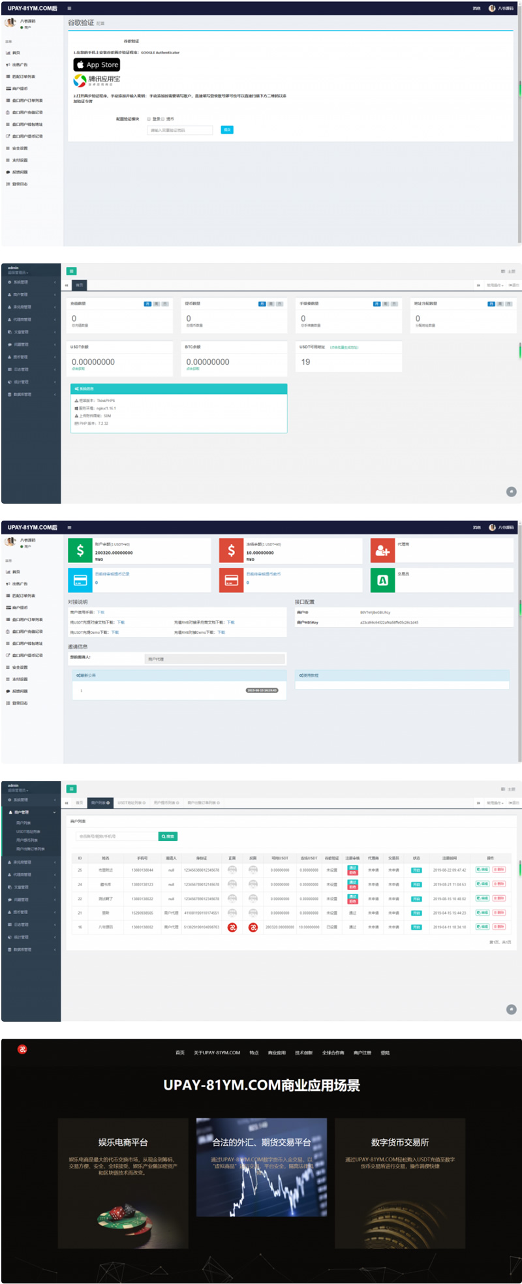
Task: Click the forex and futures trading platform image
Action: click(x=262, y=1167)
